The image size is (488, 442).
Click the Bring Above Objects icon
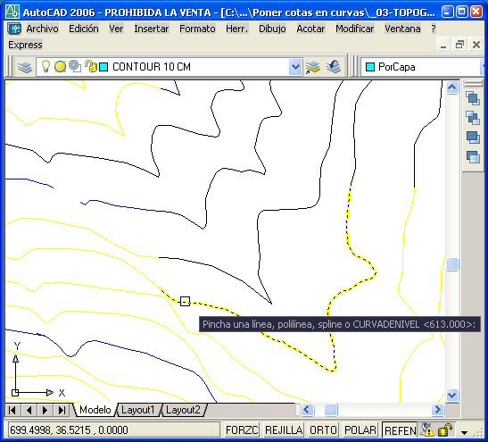(473, 137)
